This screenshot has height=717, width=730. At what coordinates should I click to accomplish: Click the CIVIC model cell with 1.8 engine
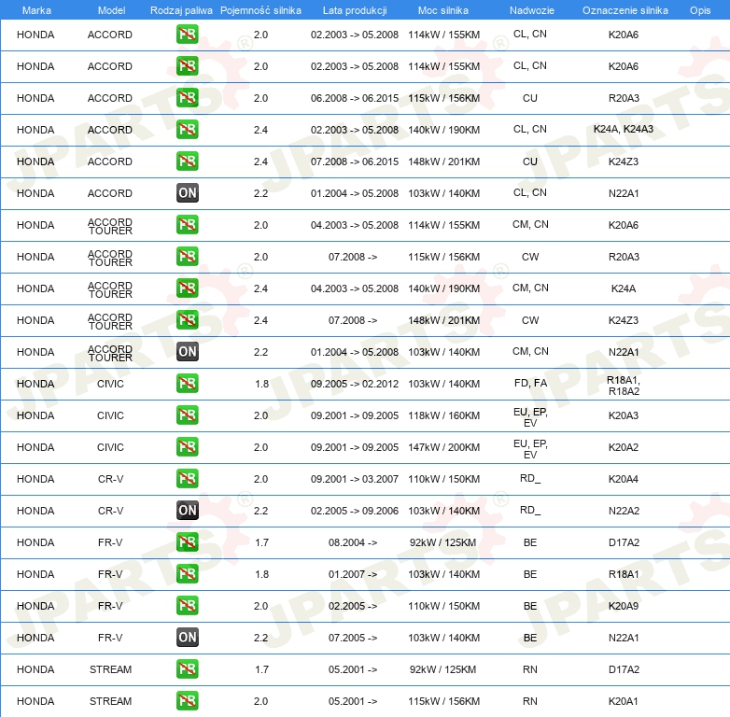[110, 384]
